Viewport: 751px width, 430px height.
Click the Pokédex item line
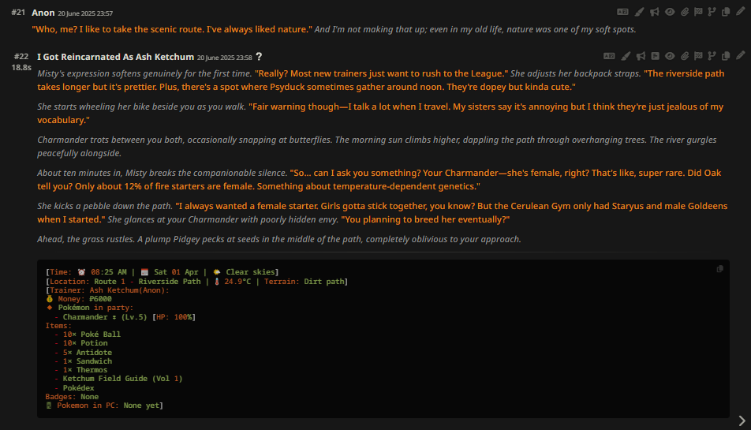pyautogui.click(x=74, y=388)
